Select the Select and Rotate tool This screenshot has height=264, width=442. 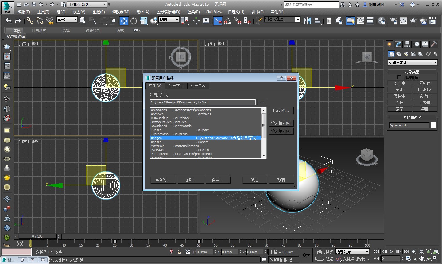[133, 21]
